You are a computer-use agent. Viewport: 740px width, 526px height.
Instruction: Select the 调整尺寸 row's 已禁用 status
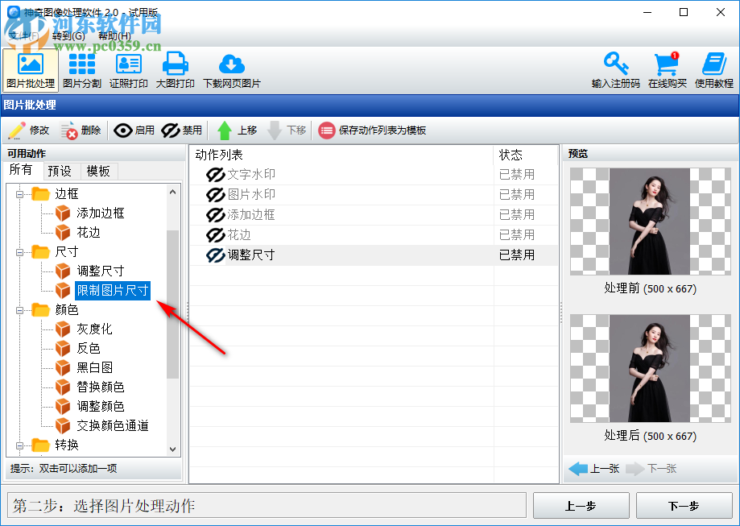point(517,255)
